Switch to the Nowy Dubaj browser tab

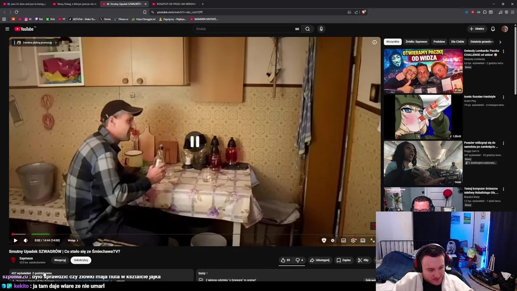(74, 4)
